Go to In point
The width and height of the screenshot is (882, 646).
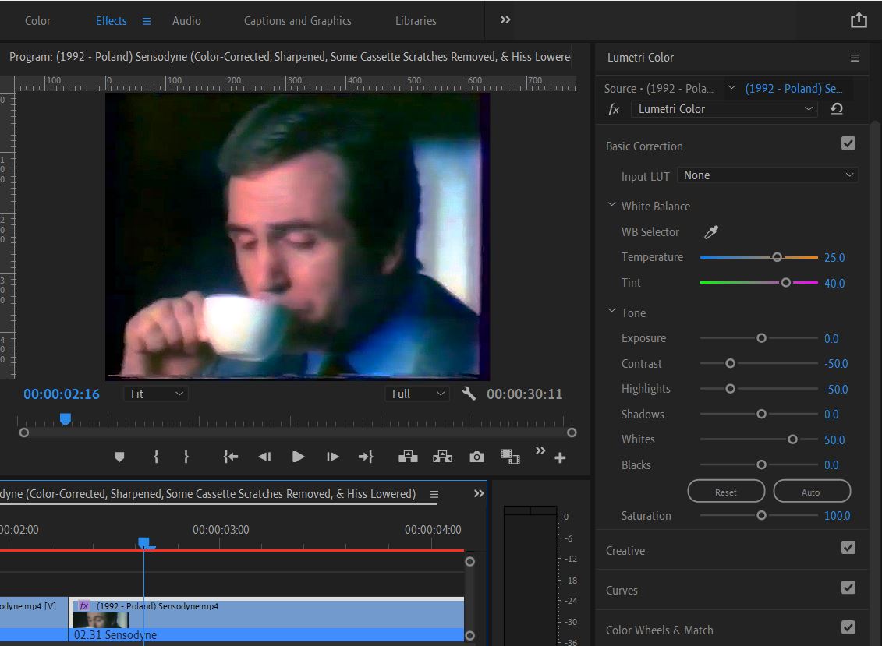[231, 457]
